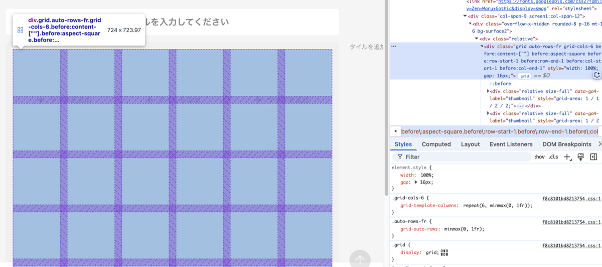The height and width of the screenshot is (267, 602).
Task: Open the DOM Breakpoints tab
Action: [567, 144]
